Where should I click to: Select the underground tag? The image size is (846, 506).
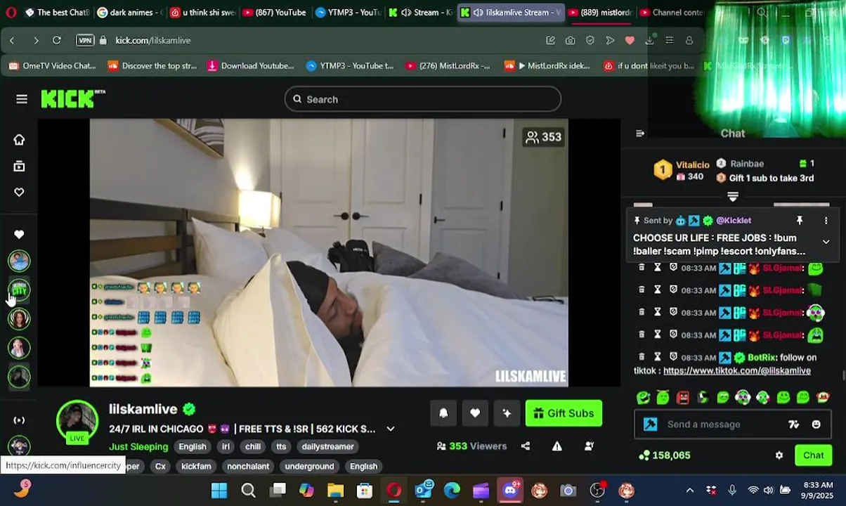point(309,466)
